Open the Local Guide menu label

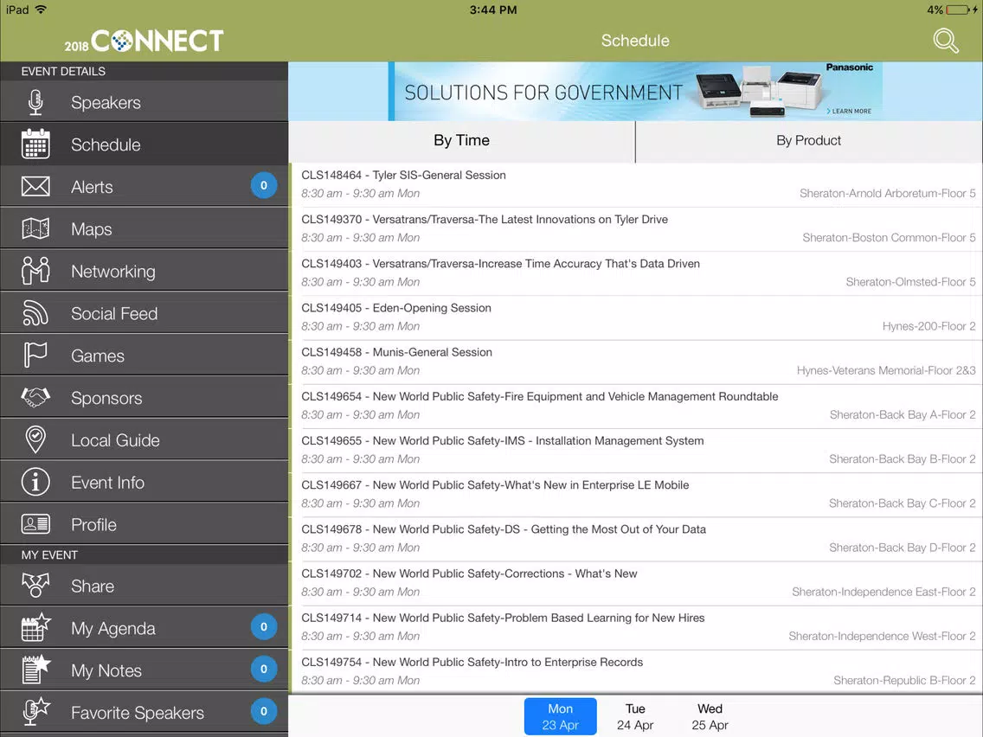coord(115,440)
